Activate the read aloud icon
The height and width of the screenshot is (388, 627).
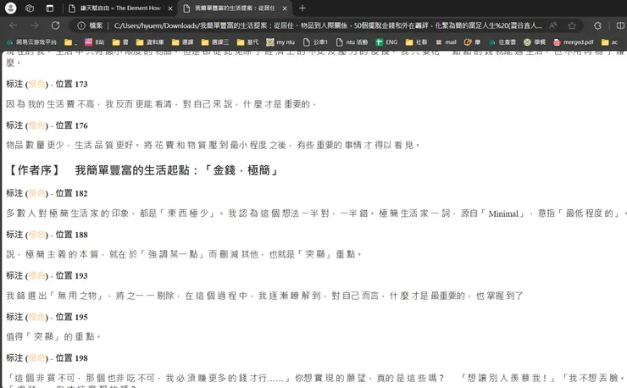[x=553, y=25]
